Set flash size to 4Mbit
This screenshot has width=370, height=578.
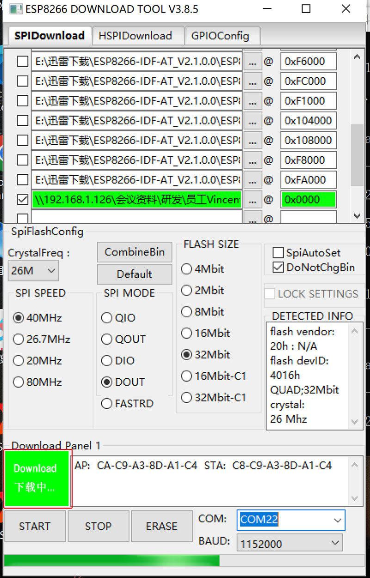point(203,269)
